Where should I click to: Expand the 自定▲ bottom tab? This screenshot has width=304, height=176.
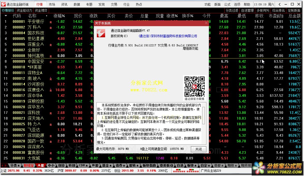tap(206, 165)
